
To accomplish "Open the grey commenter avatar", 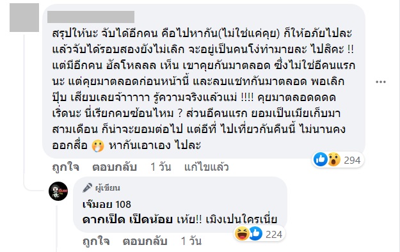I will [24, 18].
